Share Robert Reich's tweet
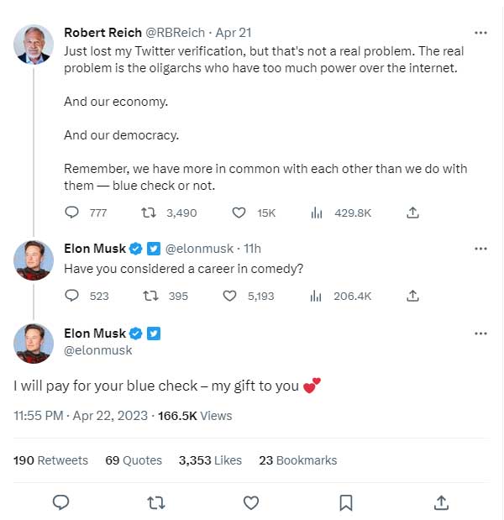The height and width of the screenshot is (520, 504). 412,213
